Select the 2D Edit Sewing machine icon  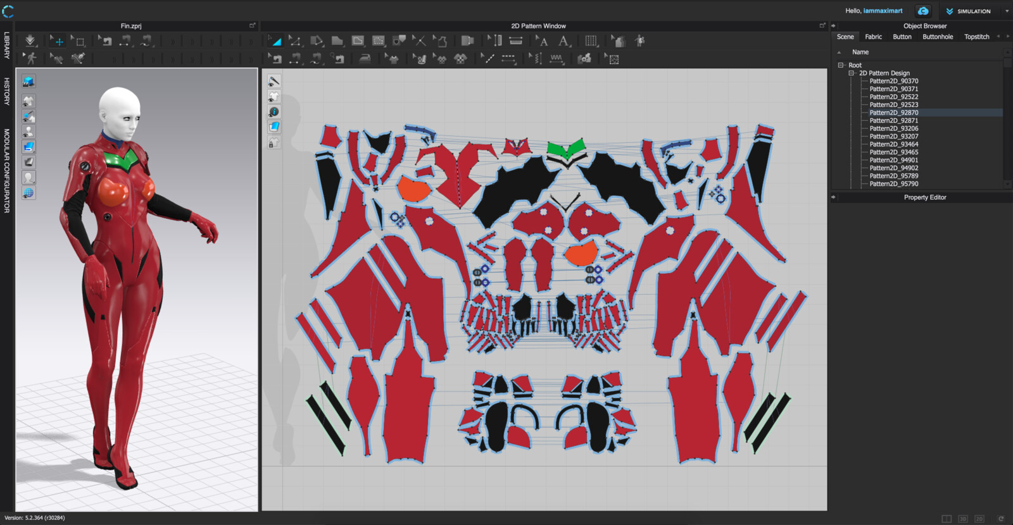coord(275,58)
